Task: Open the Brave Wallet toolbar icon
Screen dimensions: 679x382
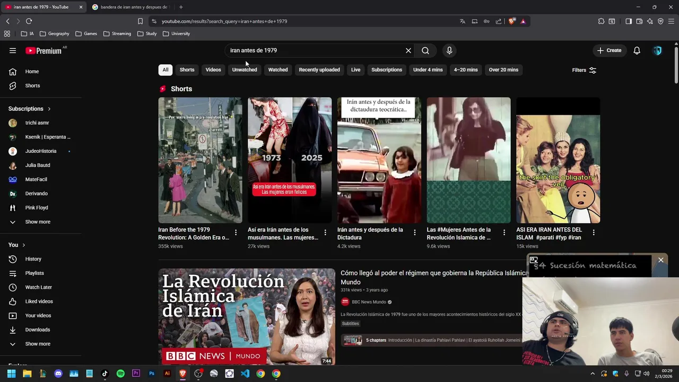Action: pyautogui.click(x=639, y=21)
